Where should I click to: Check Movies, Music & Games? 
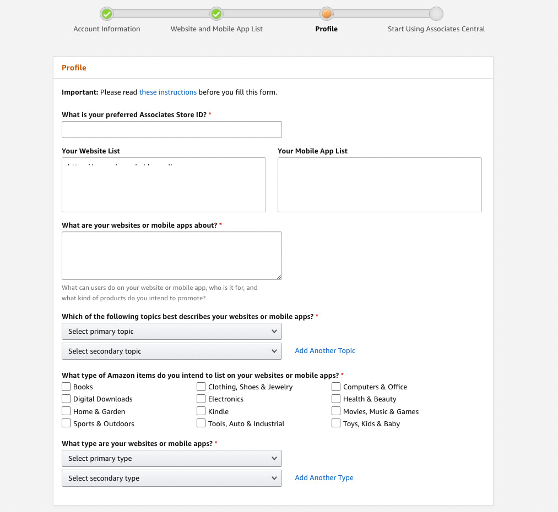pos(336,411)
